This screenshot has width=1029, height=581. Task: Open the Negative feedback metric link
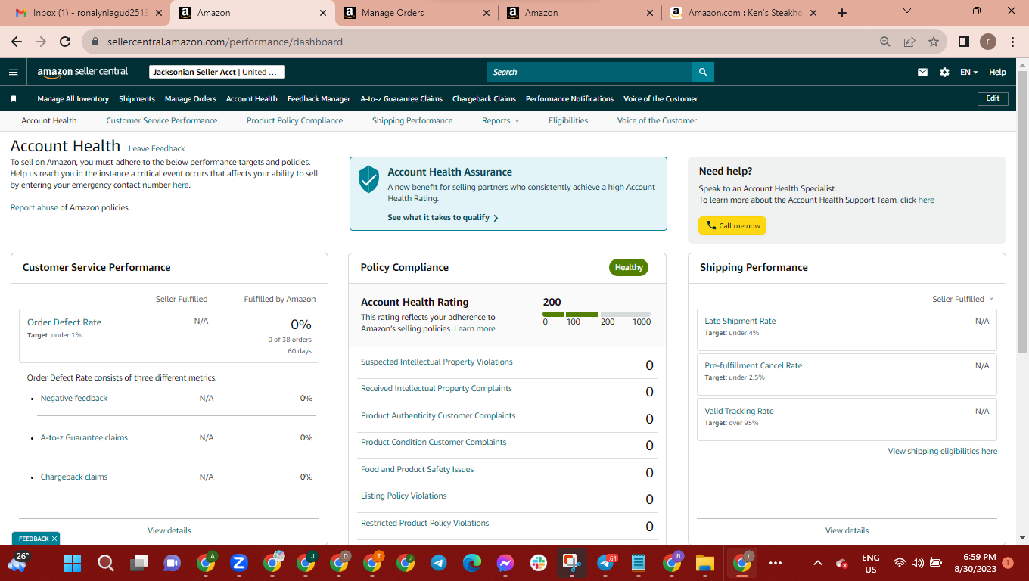tap(74, 398)
